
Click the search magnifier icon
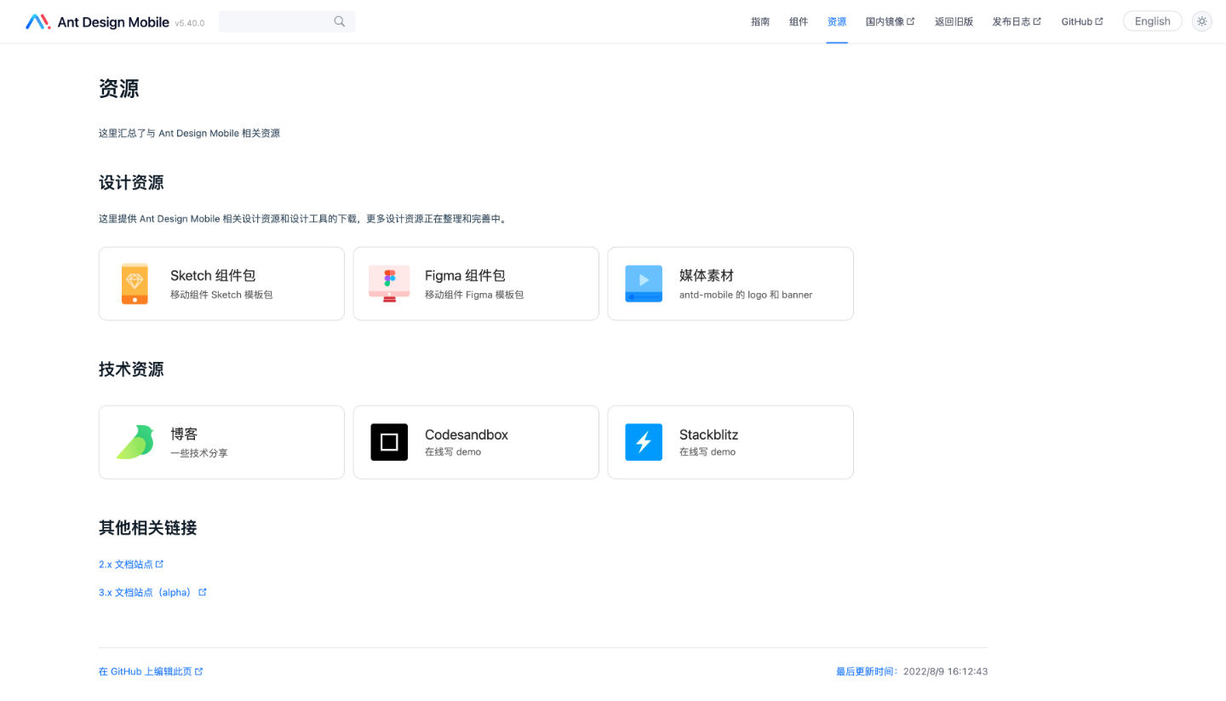tap(340, 21)
